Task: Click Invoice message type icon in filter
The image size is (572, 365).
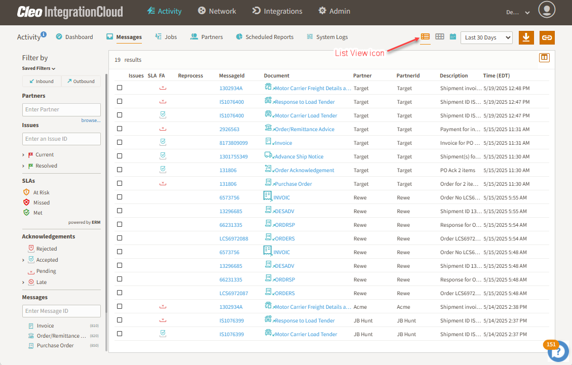Action: 31,326
